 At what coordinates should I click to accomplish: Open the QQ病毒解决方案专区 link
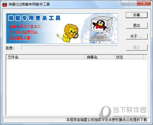(25, 26)
